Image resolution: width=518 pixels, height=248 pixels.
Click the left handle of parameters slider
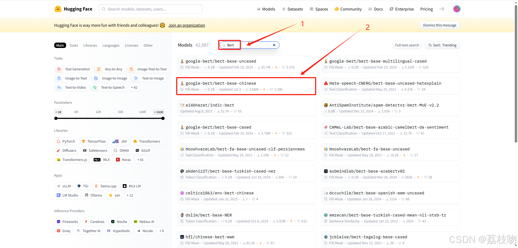pyautogui.click(x=56, y=118)
